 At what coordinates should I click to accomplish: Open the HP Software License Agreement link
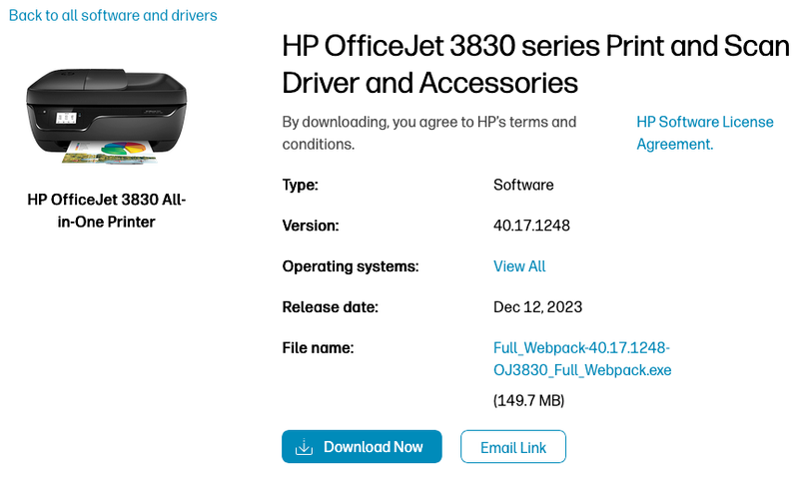click(x=704, y=133)
